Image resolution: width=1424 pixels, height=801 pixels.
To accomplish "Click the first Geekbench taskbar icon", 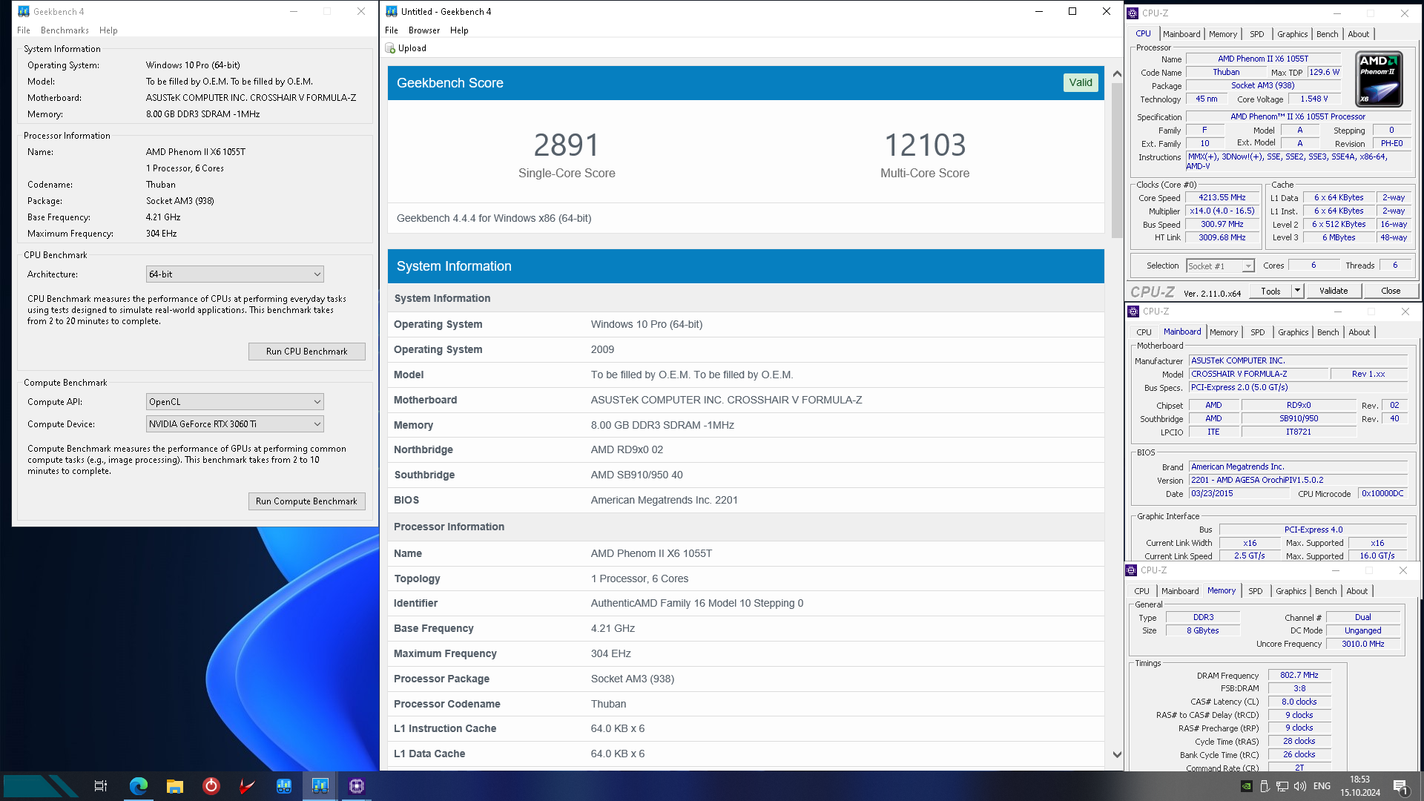I will click(x=284, y=786).
